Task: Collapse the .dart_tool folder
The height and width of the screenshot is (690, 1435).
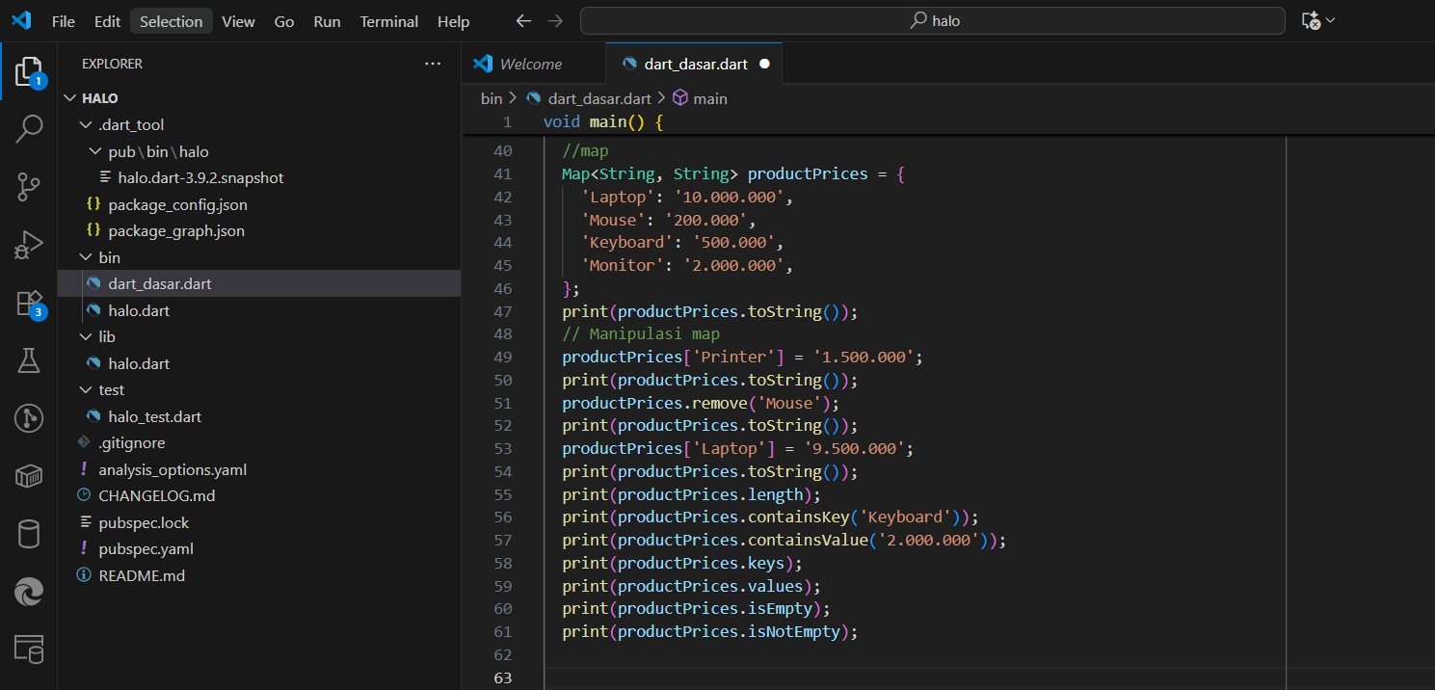Action: click(87, 125)
